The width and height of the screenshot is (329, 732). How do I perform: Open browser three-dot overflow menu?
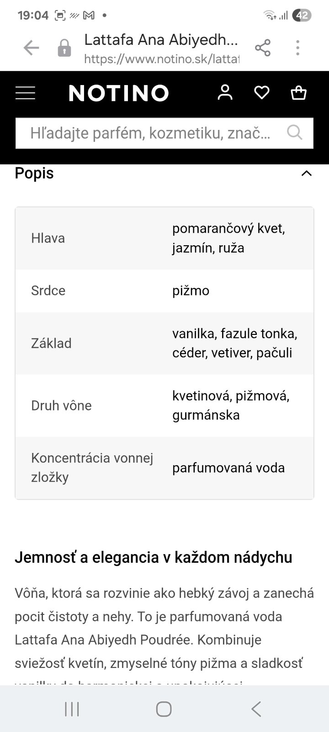[297, 48]
